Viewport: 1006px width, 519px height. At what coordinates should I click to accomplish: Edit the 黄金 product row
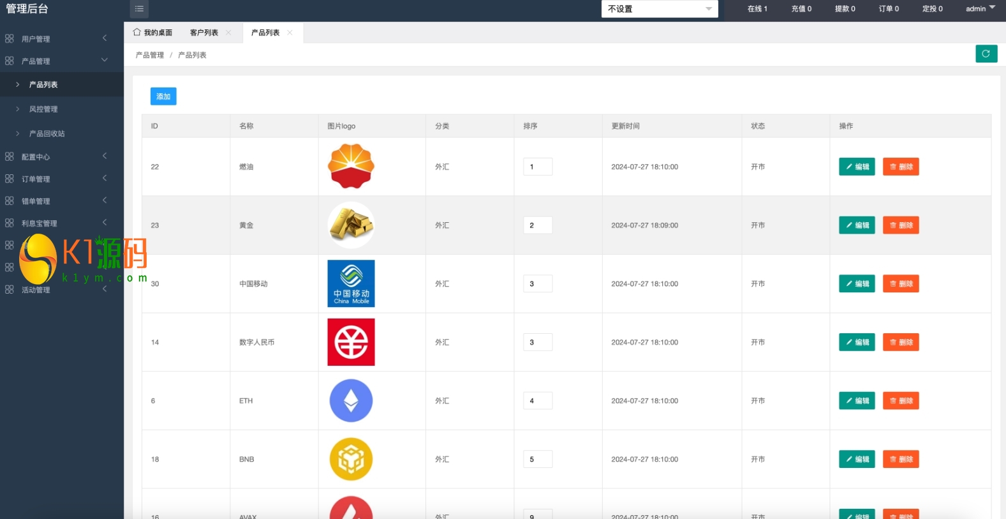pyautogui.click(x=857, y=225)
